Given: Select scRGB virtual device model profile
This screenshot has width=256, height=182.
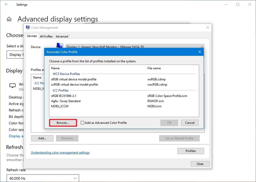Looking at the screenshot, I should tap(75, 85).
